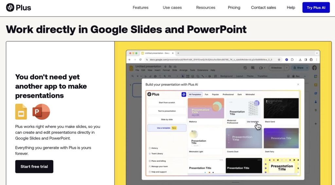Collapse the Slides menus with the chevron
335x185 pixels.
pyautogui.click(x=305, y=76)
